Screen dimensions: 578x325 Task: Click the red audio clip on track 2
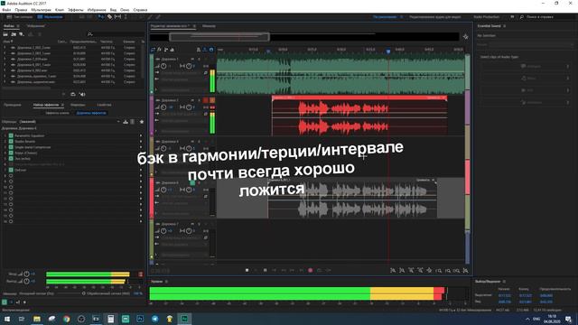pyautogui.click(x=359, y=116)
